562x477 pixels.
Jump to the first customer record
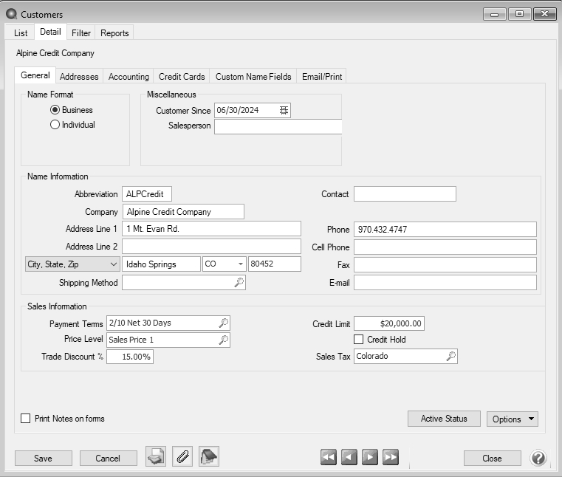pos(329,458)
